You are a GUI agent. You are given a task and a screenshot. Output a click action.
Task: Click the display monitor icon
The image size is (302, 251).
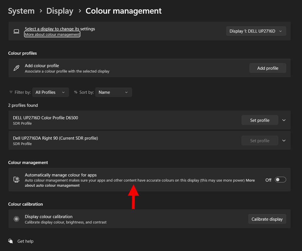[x=16, y=31]
